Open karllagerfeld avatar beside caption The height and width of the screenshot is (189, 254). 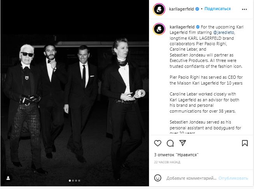pos(159,29)
